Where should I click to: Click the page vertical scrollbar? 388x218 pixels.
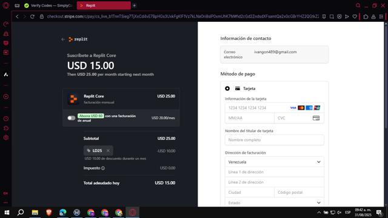coord(386,77)
